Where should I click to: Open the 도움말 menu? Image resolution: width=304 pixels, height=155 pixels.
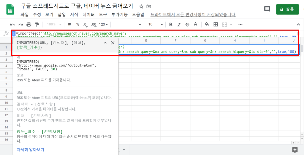coord(138,15)
